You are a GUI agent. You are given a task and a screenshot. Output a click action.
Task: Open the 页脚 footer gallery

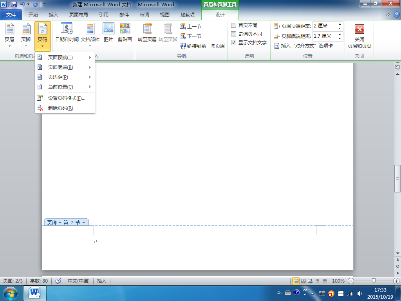(26, 35)
